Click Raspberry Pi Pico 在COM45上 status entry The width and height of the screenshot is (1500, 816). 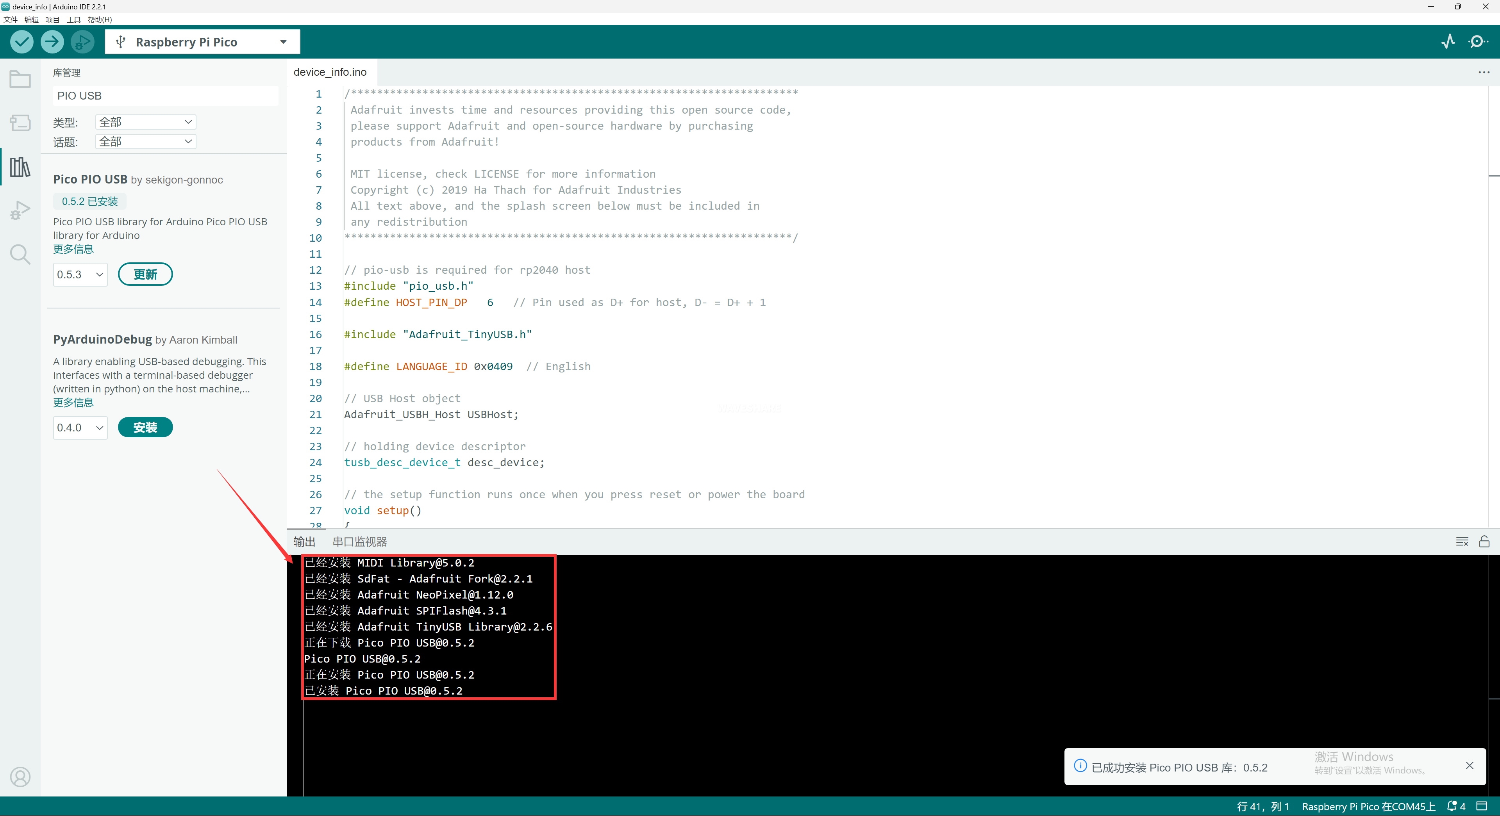pyautogui.click(x=1368, y=807)
